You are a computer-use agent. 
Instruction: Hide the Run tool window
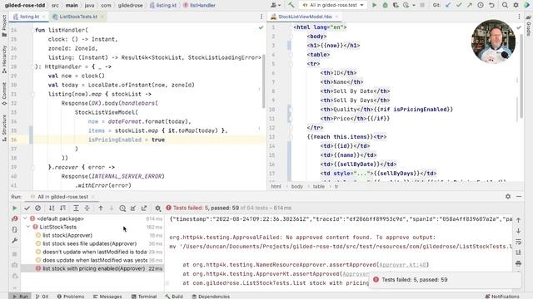point(519,196)
